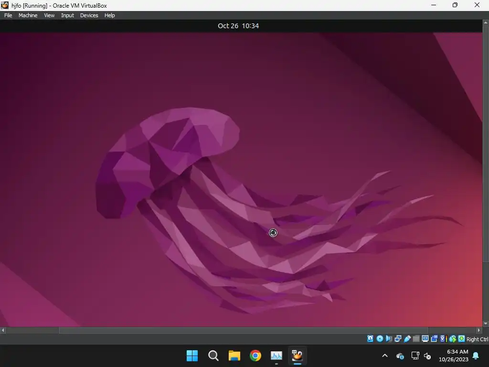Open Windows Search from the taskbar
This screenshot has width=489, height=367.
(x=213, y=356)
